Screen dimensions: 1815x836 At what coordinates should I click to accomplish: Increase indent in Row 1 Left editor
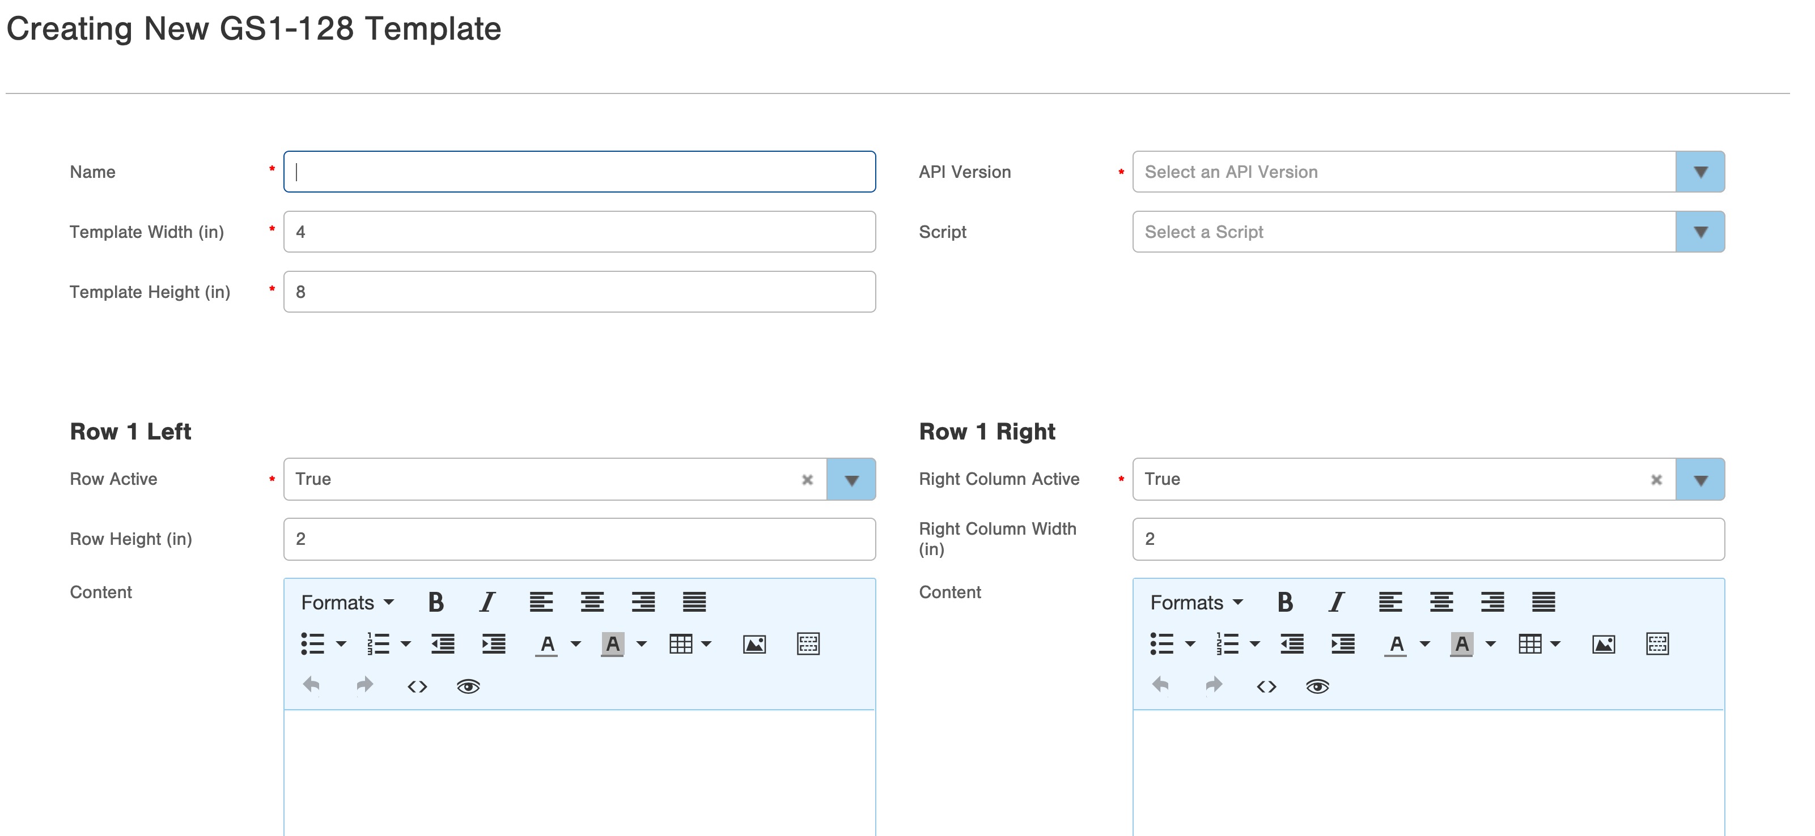pos(493,644)
